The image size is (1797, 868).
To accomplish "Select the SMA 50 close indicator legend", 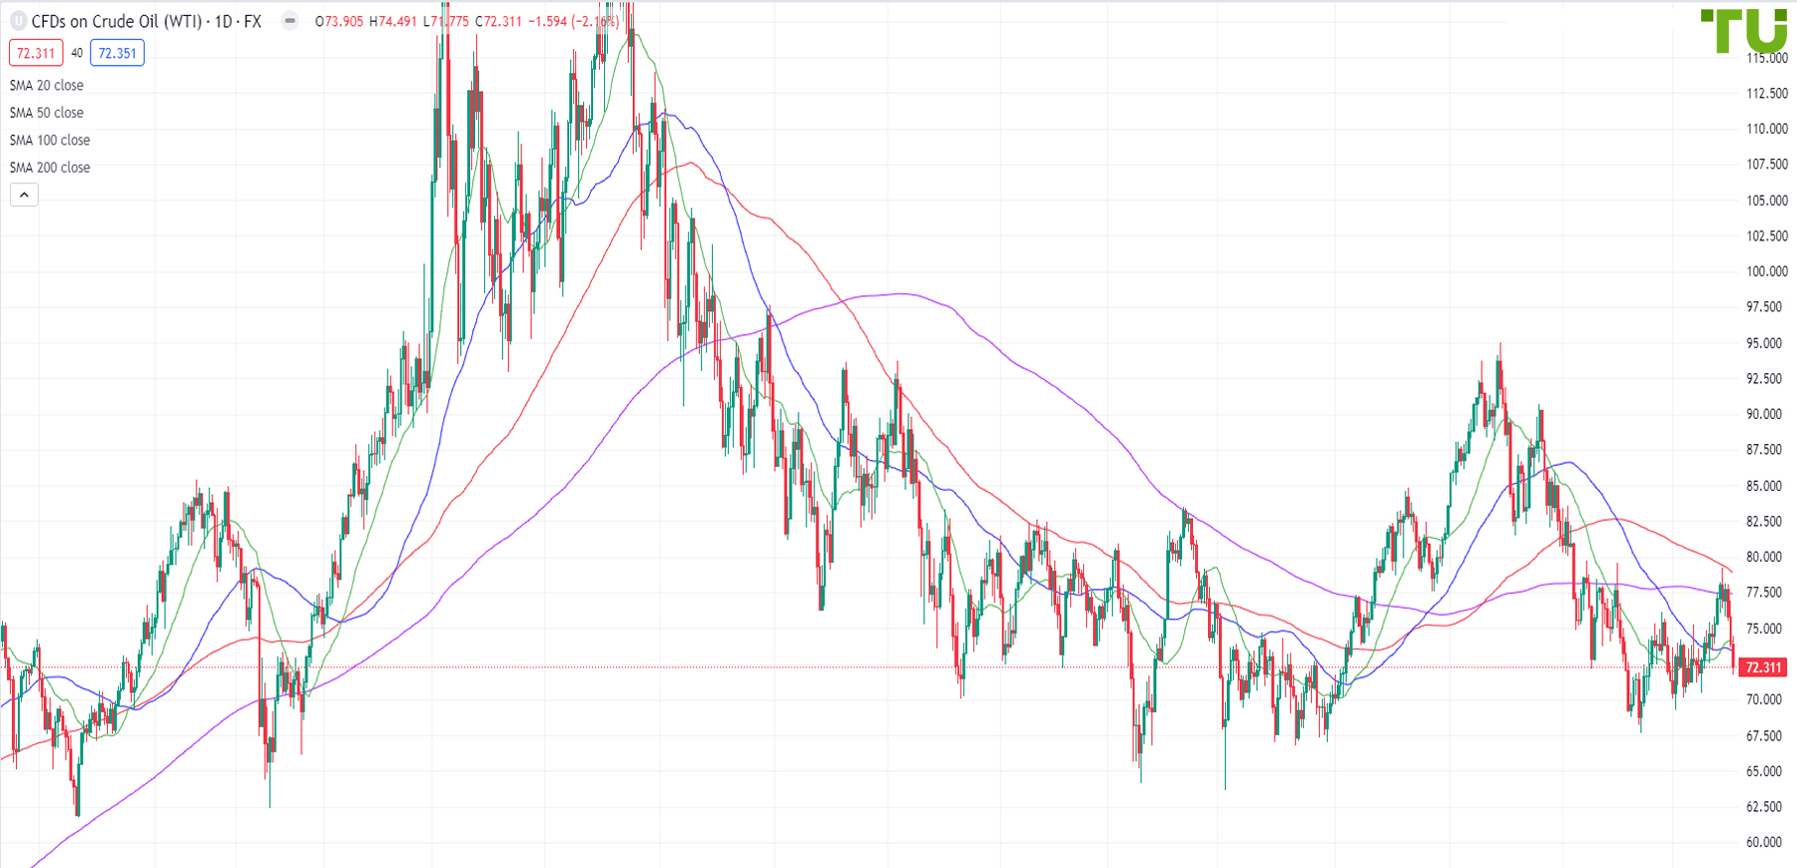I will [47, 113].
